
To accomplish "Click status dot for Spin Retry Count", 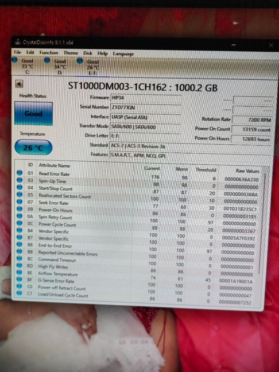I will pyautogui.click(x=20, y=216).
